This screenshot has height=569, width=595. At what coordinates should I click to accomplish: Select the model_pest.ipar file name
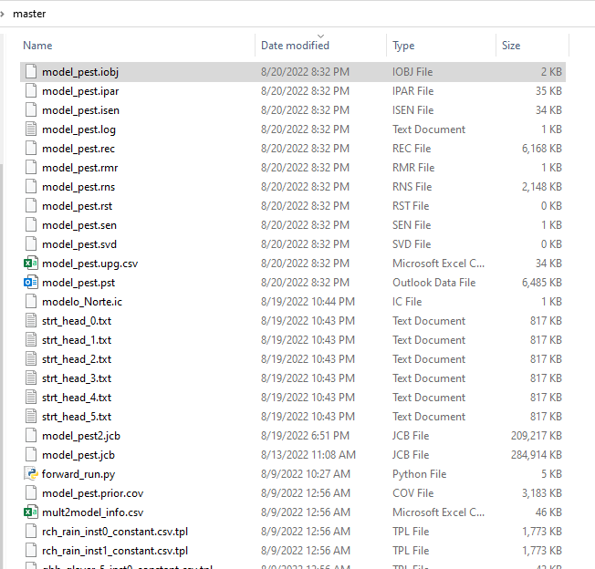(80, 91)
